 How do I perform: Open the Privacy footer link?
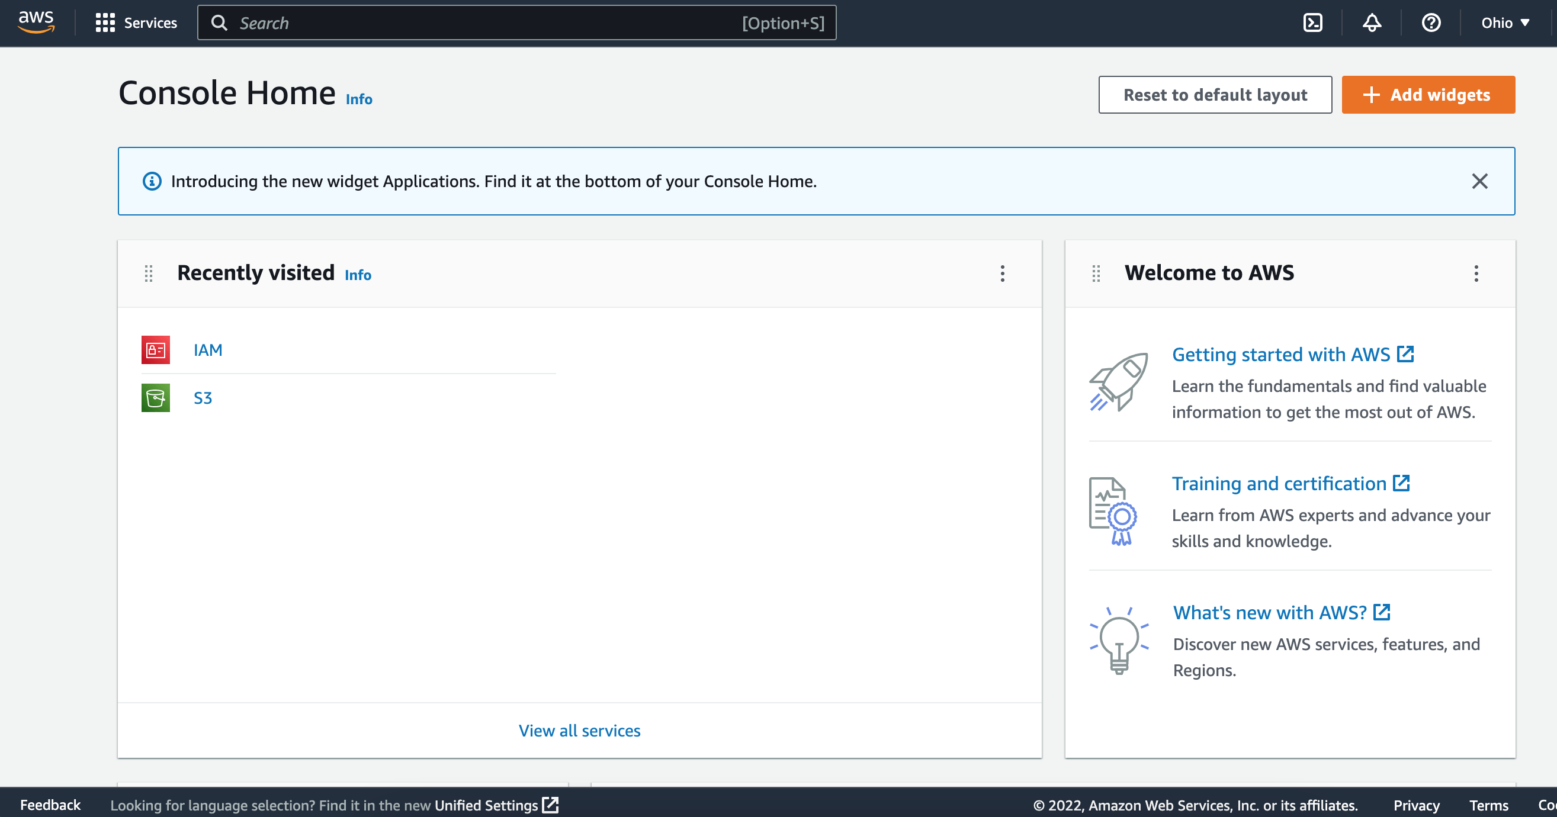pyautogui.click(x=1416, y=805)
